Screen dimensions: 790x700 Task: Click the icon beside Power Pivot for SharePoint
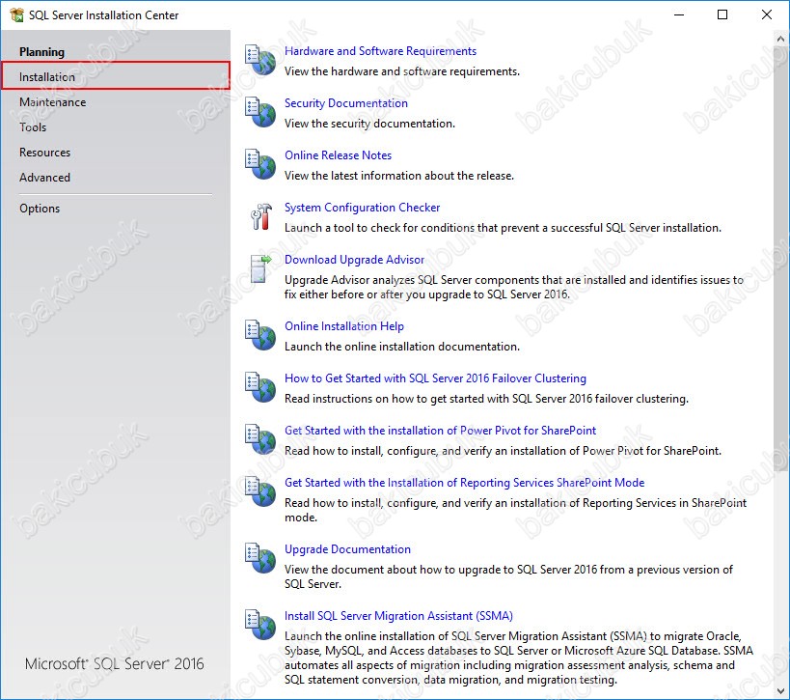(x=260, y=438)
